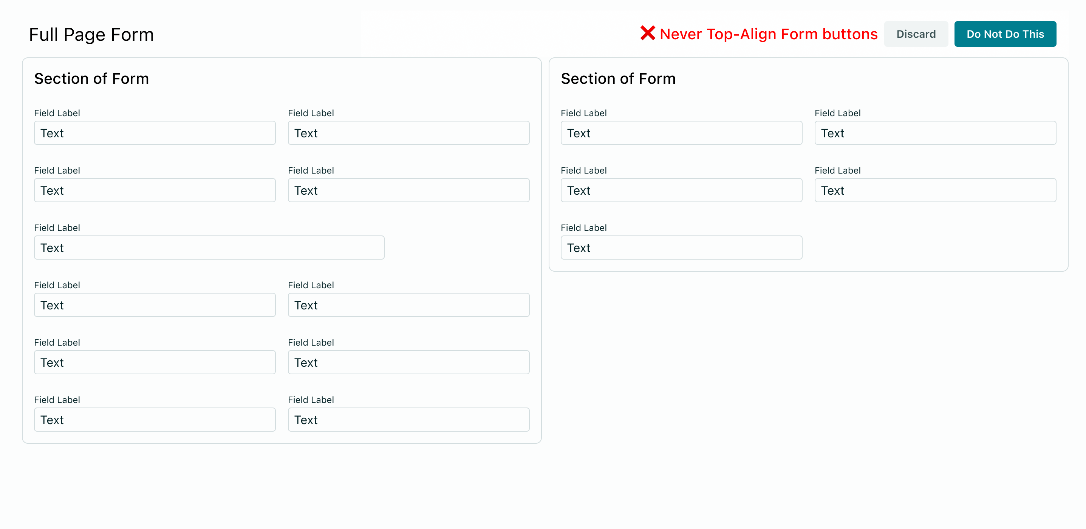Focus the first-row right field in left section
The height and width of the screenshot is (529, 1086).
pos(408,133)
